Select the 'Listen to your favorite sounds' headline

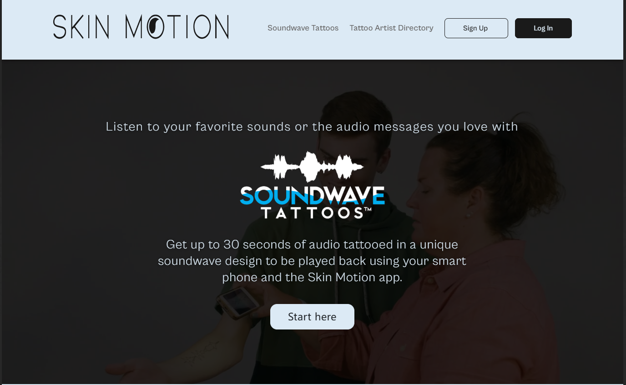tap(312, 127)
